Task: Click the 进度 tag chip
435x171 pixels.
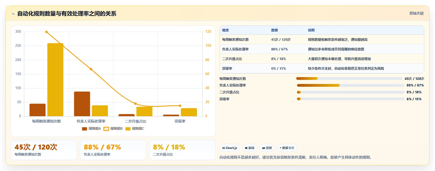Action: (267, 148)
